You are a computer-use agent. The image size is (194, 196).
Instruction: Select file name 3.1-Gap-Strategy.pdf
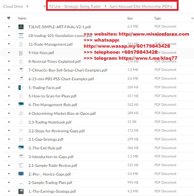pyautogui.click(x=46, y=140)
